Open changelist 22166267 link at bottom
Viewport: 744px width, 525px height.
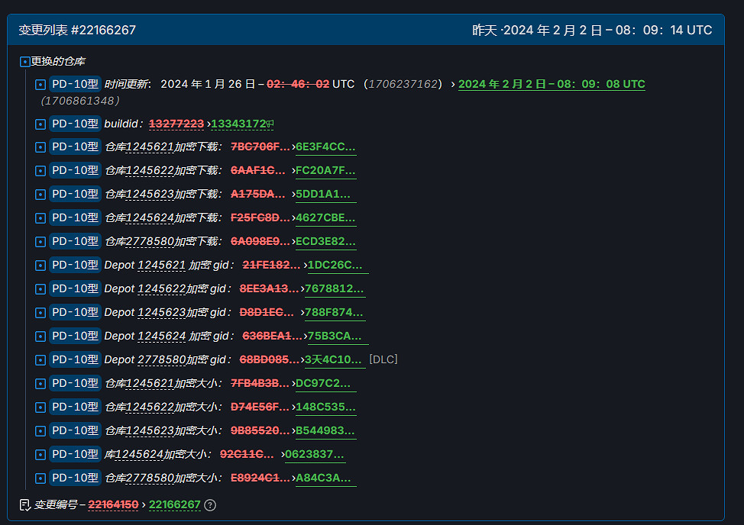(174, 504)
